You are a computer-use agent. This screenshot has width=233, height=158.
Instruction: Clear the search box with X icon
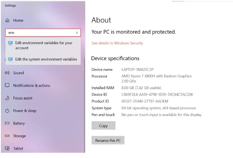tap(77, 33)
